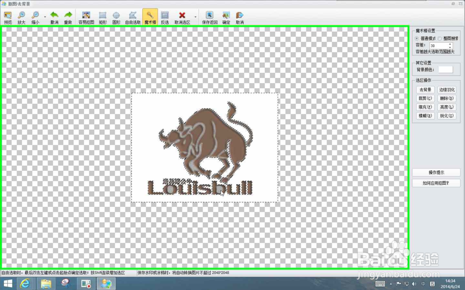Decrease tolerance with the down spinner arrow
Viewport: 465px width, 290px height.
[450, 47]
